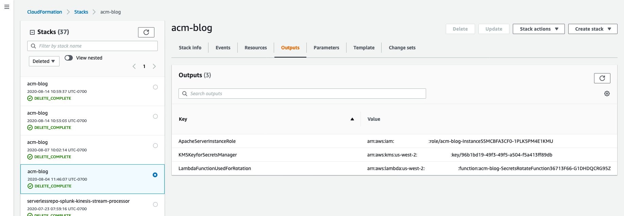Switch to the Stack info tab
The width and height of the screenshot is (624, 216).
(x=190, y=48)
